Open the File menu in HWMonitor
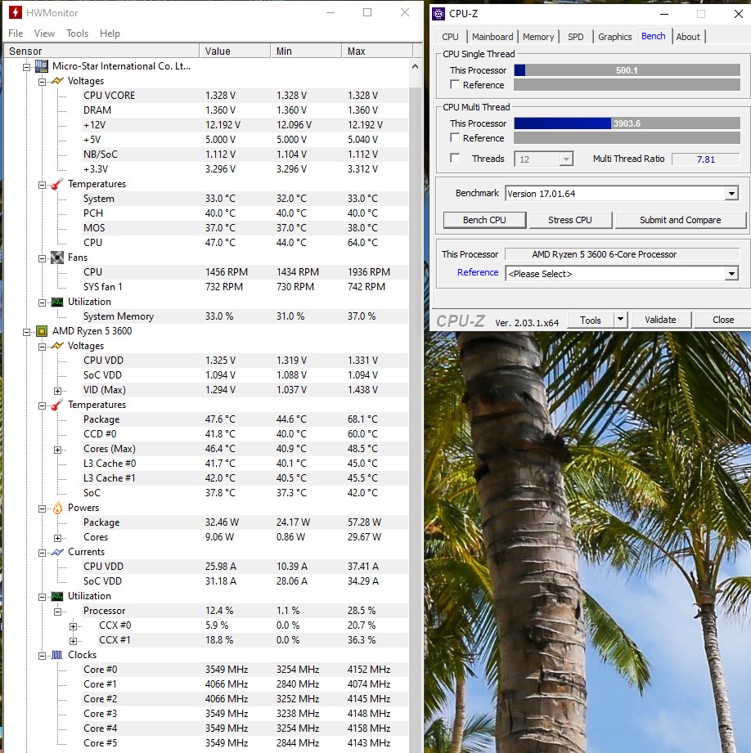This screenshot has height=753, width=751. [16, 34]
